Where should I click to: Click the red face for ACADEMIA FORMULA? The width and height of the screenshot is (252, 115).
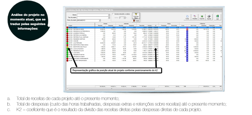[67, 33]
